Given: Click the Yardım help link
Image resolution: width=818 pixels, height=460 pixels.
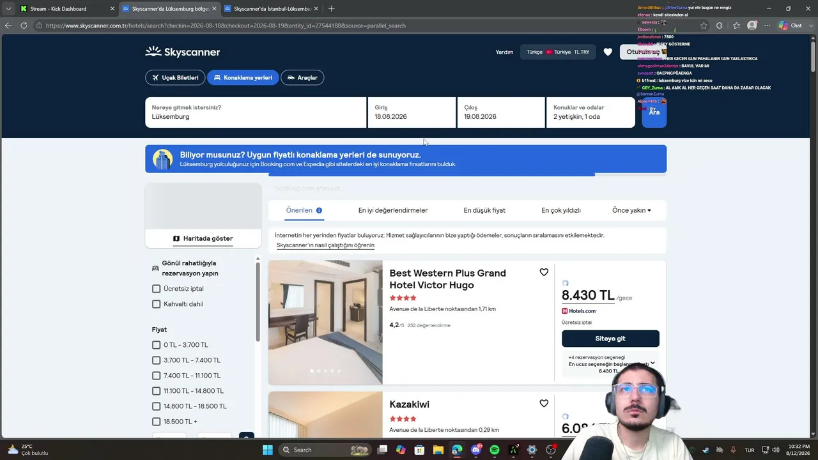Looking at the screenshot, I should [x=504, y=52].
